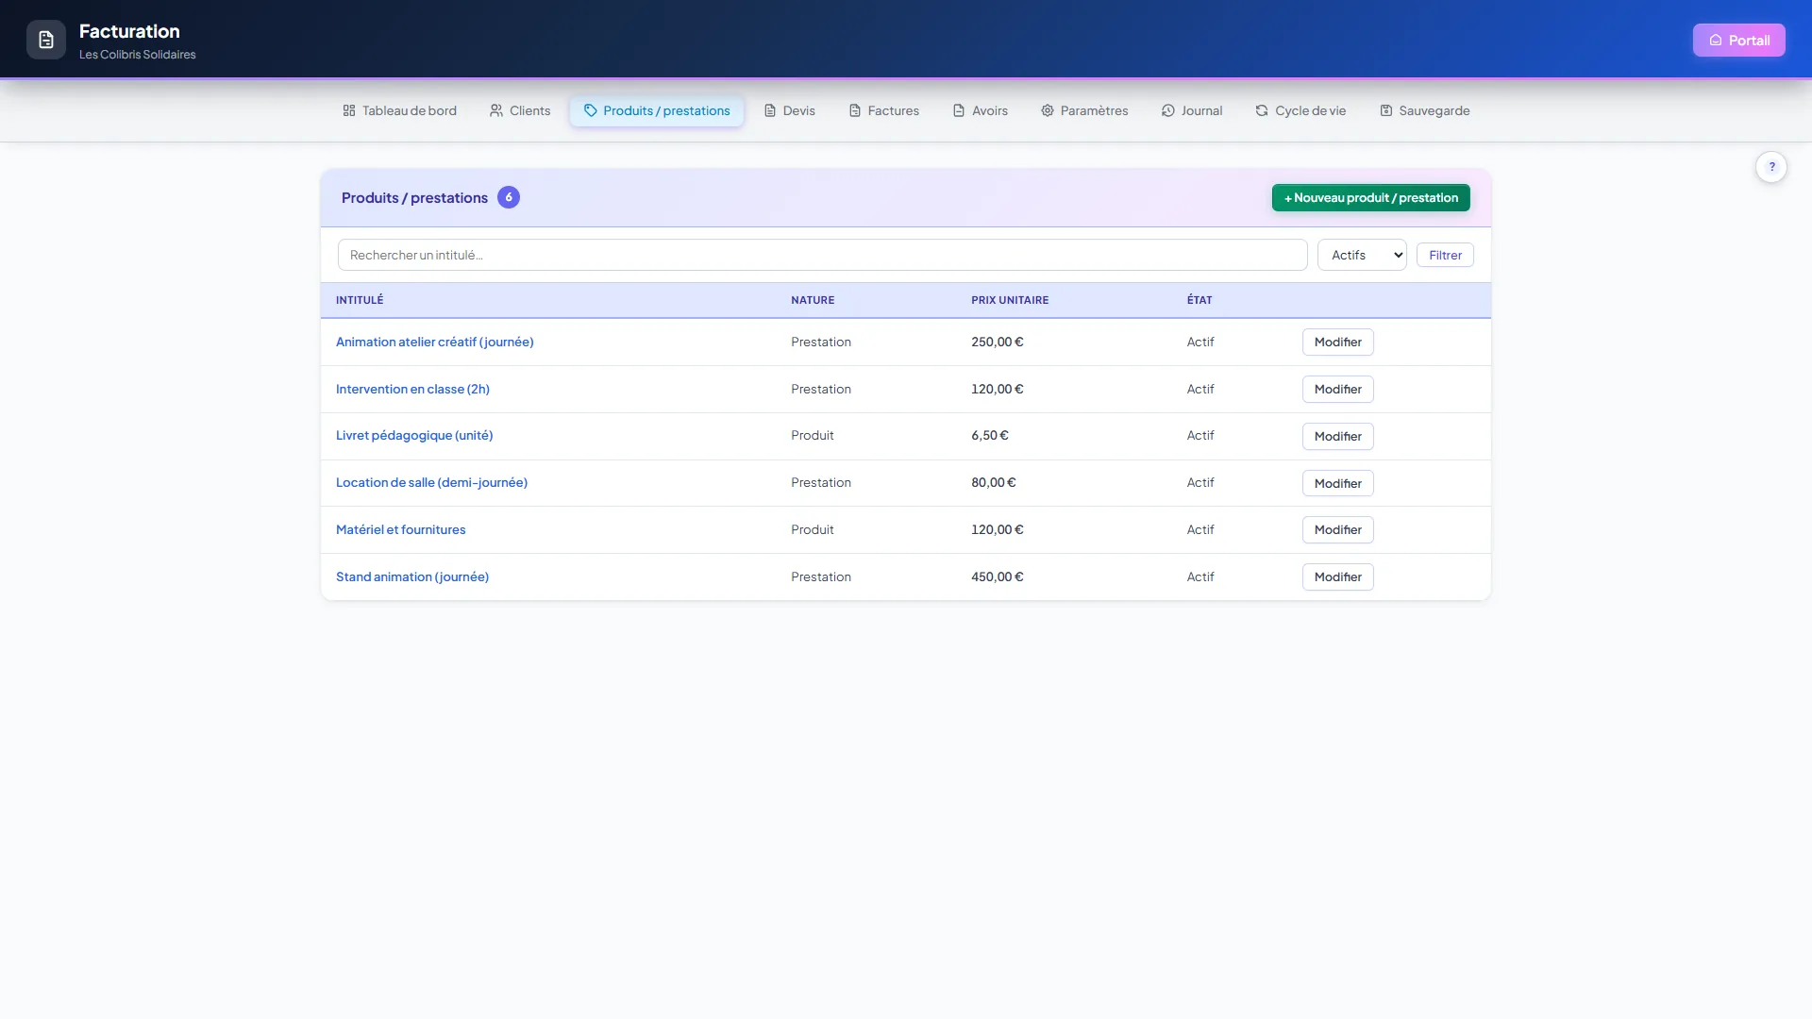Open the Factures tab
The height and width of the screenshot is (1019, 1812).
click(x=884, y=110)
